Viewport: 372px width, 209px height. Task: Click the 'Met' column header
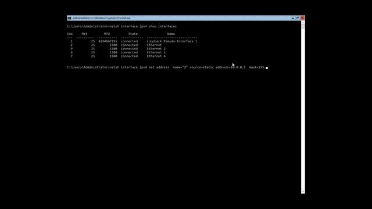coord(84,34)
